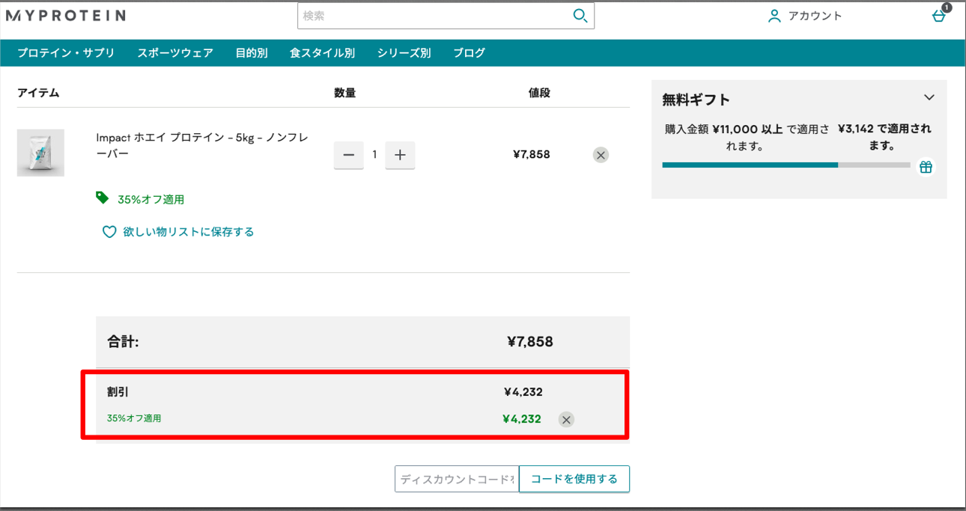
Task: Click the protein product thumbnail
Action: click(40, 153)
